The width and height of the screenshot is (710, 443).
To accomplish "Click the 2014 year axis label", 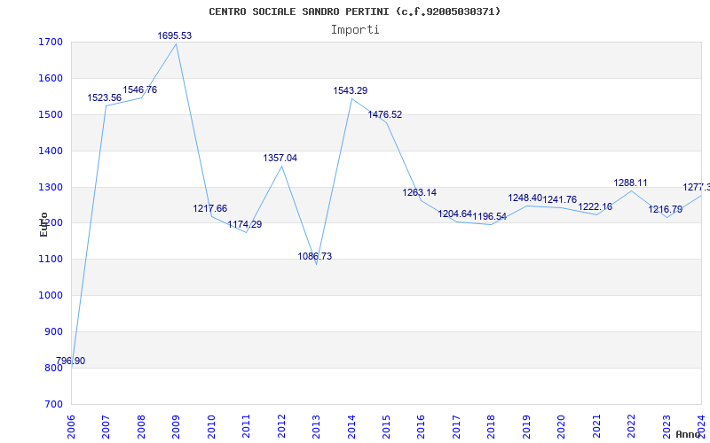I will click(351, 427).
